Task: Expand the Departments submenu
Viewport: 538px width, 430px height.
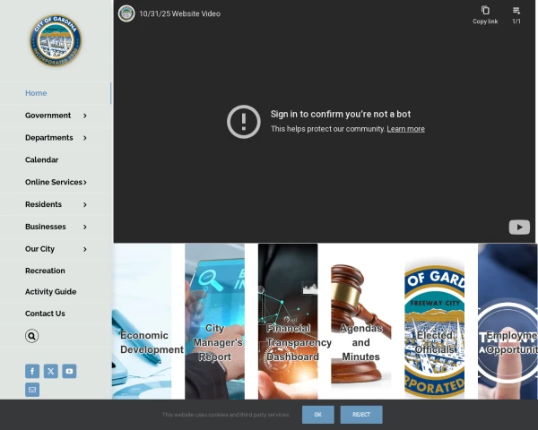Action: coord(84,138)
